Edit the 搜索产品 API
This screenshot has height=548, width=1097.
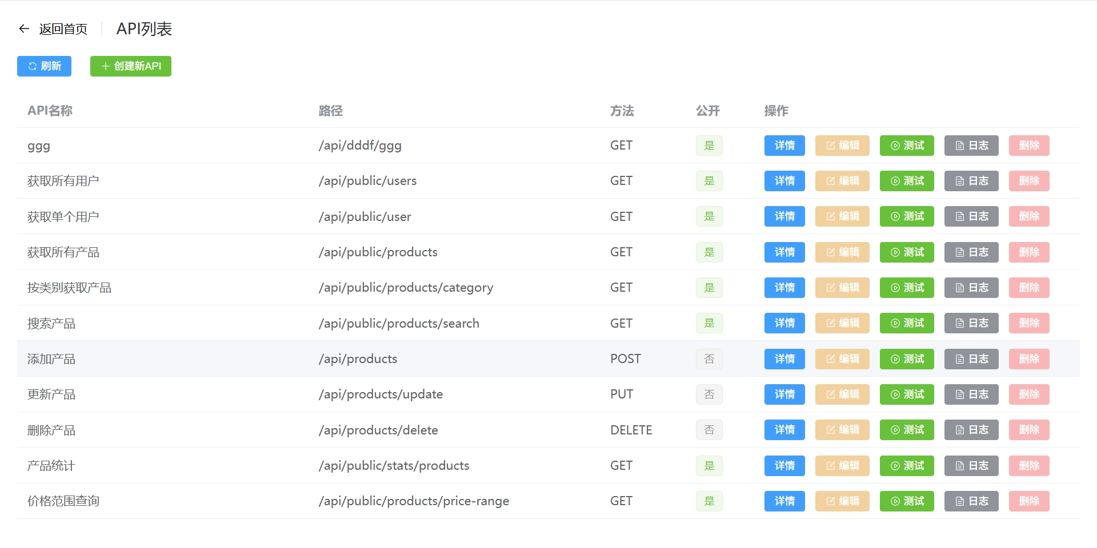pos(842,323)
